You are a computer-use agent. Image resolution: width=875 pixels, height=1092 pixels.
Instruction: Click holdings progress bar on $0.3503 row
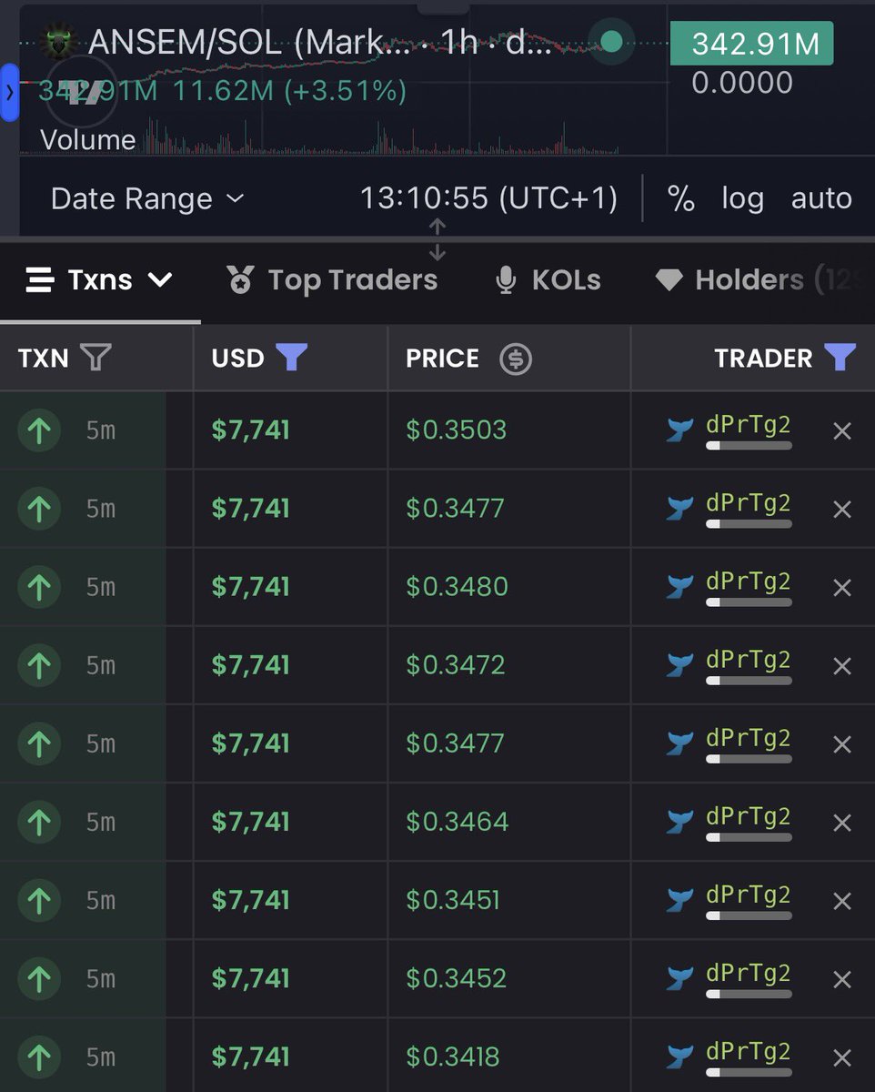[749, 446]
